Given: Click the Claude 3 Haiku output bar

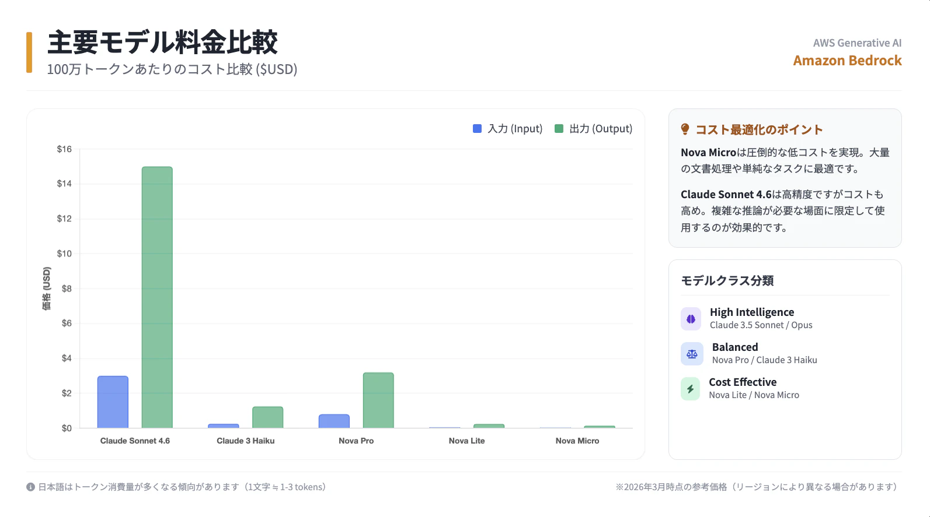Looking at the screenshot, I should (x=267, y=417).
